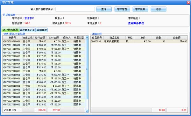Switch to the 备注联系记录 tab
Image resolution: width=191 pixels, height=116 pixels.
point(27,30)
